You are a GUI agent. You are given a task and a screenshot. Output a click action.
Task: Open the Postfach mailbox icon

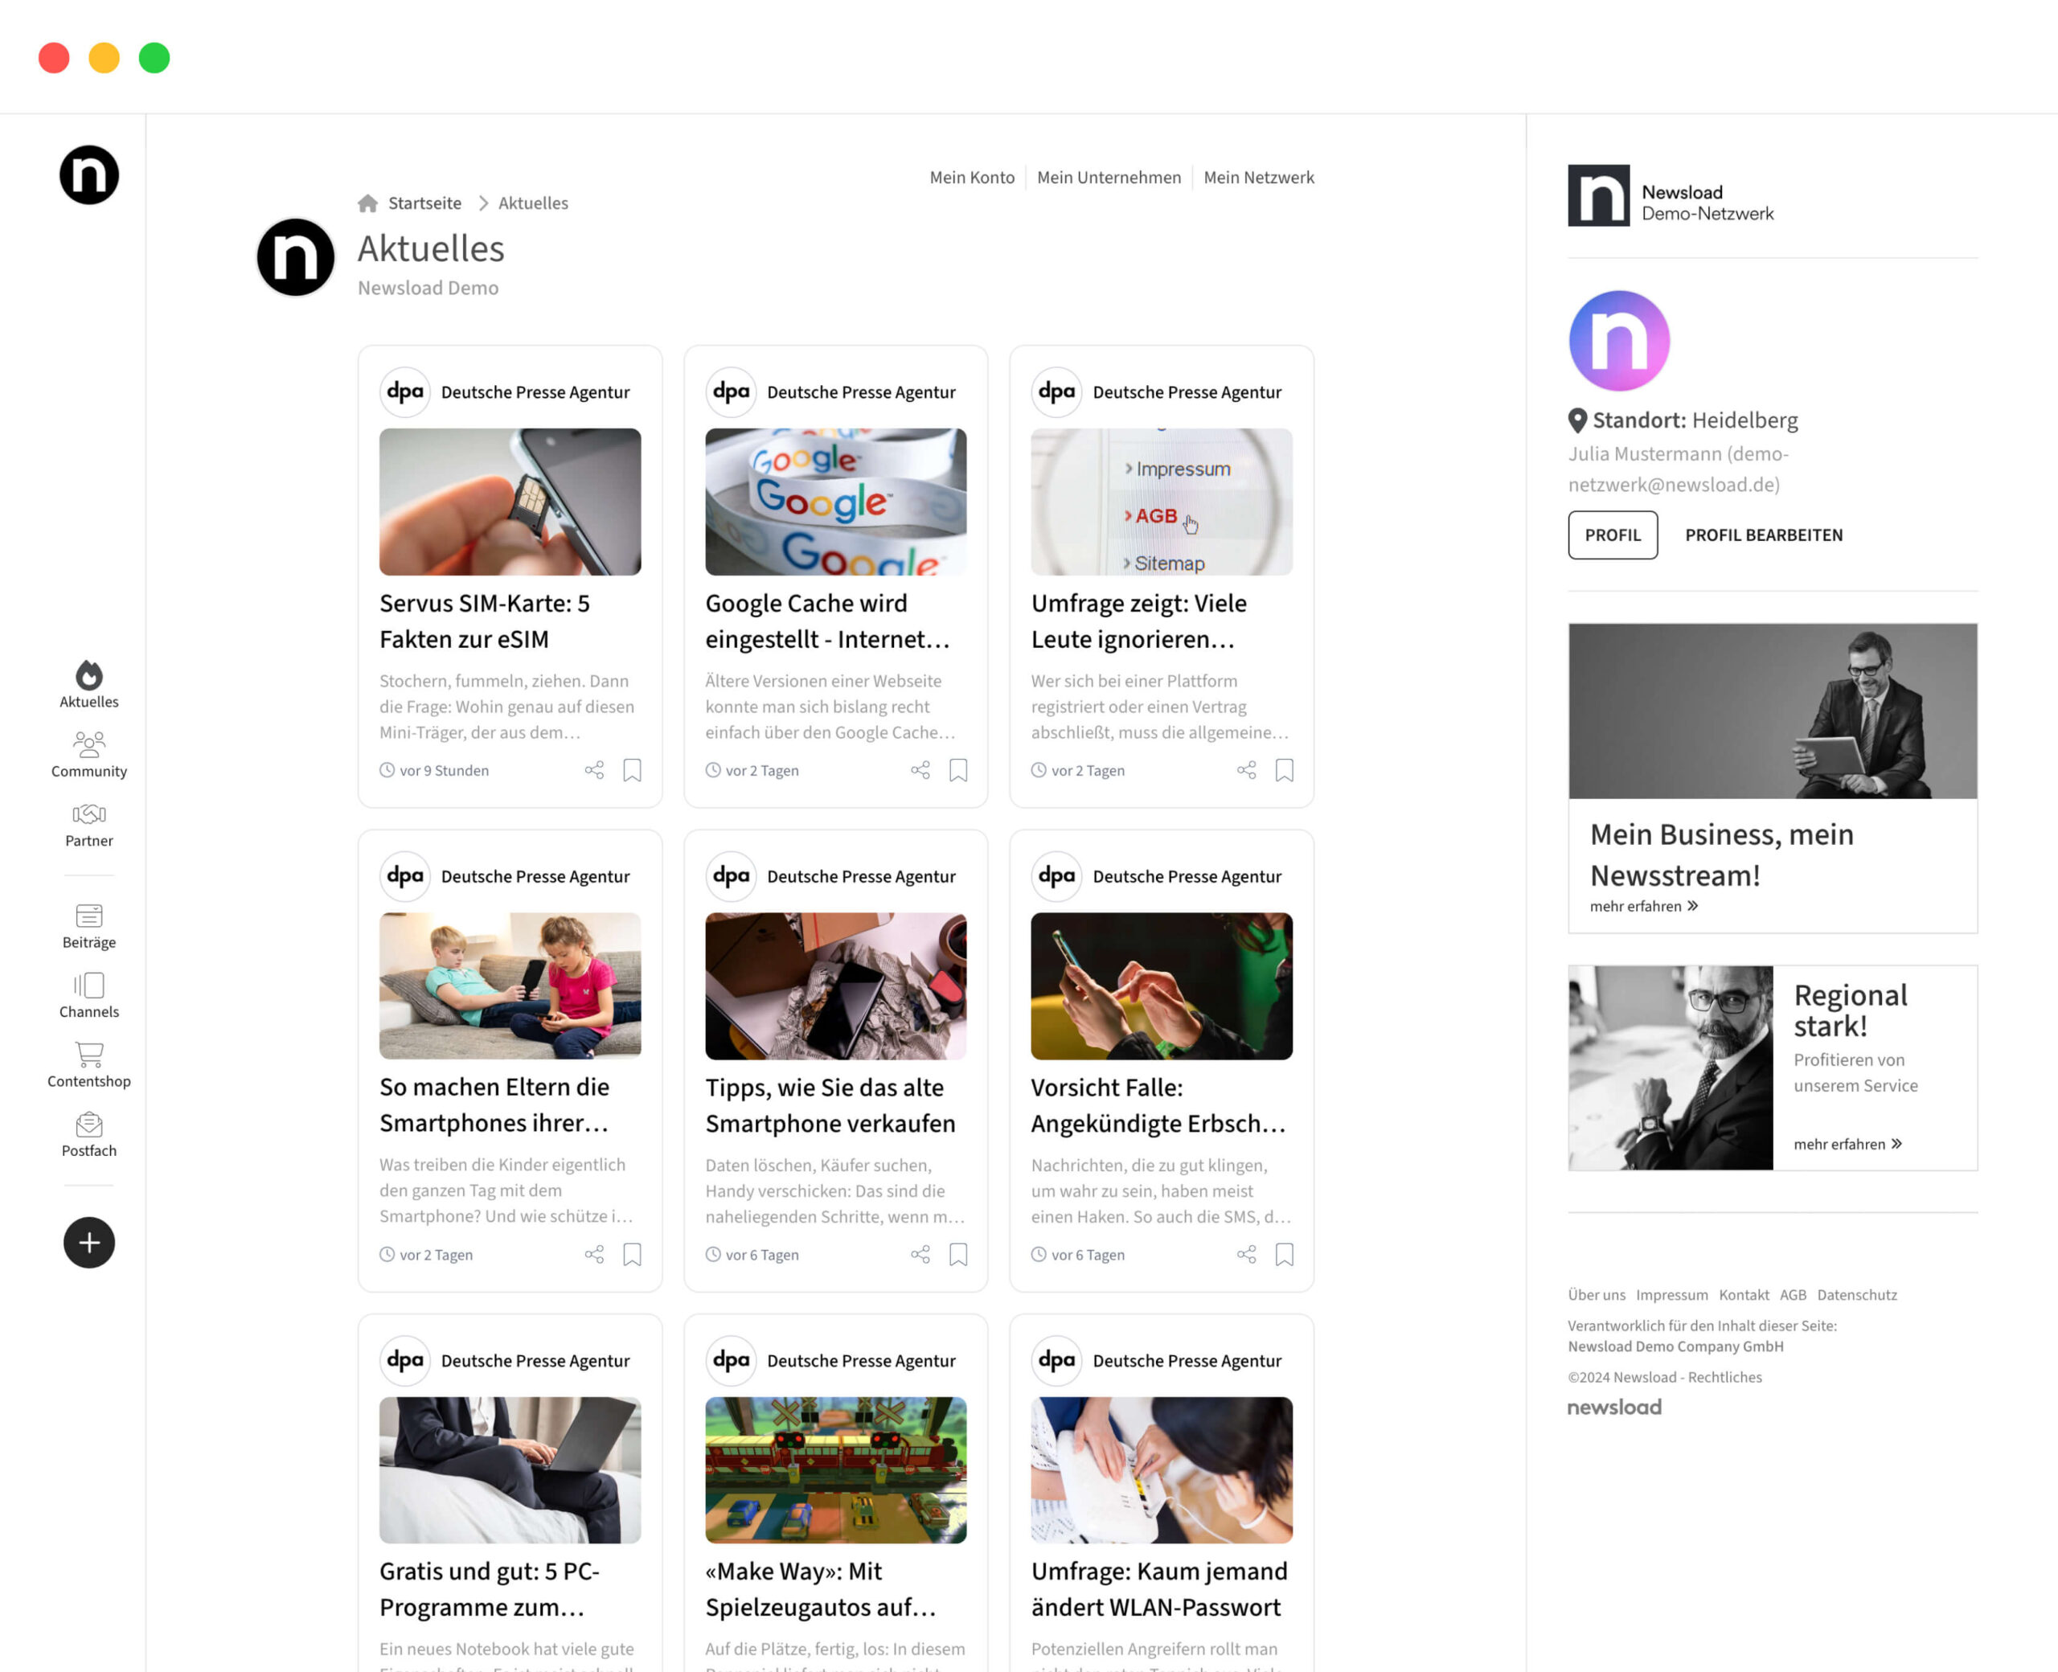click(88, 1125)
